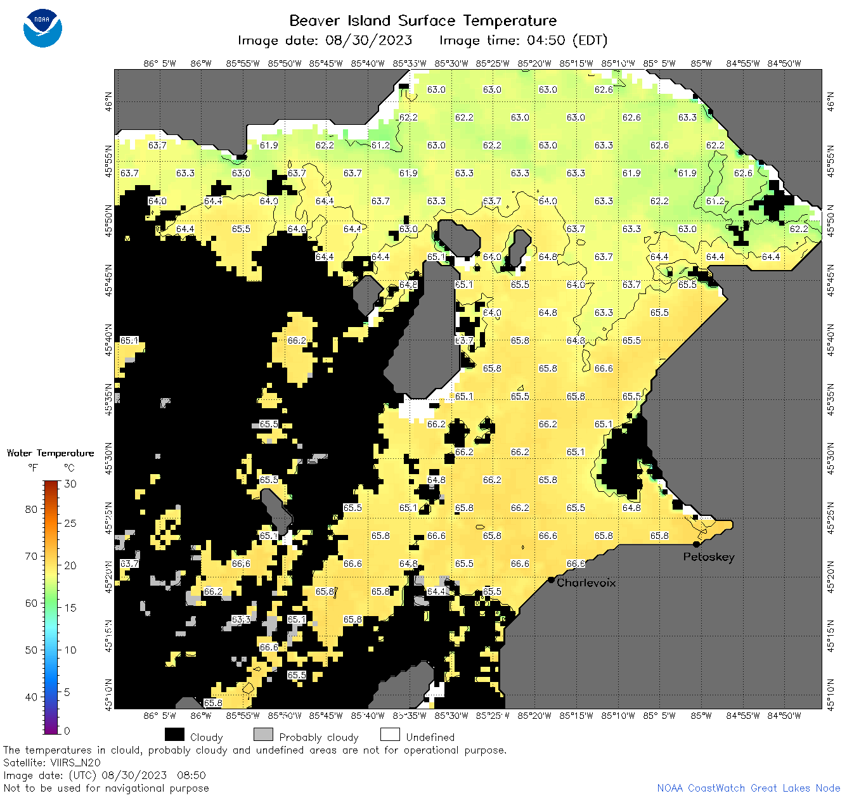Click the Petoskey city marker dot
Screen dimensions: 847x798
pos(696,544)
